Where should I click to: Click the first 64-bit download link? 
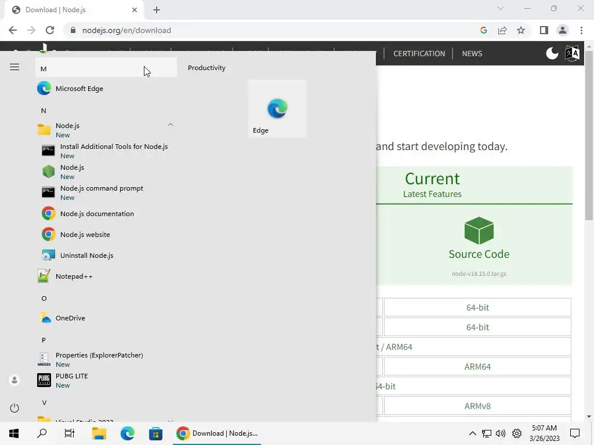477,307
